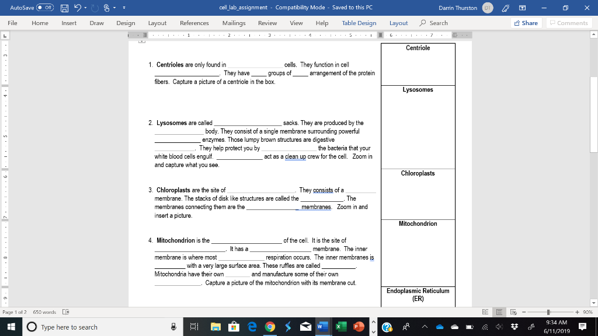This screenshot has height=336, width=598.
Task: Click the Focus mode icon in status bar
Action: coord(486,310)
